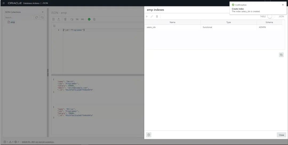Refresh the JSON collections list

pyautogui.click(x=37, y=17)
